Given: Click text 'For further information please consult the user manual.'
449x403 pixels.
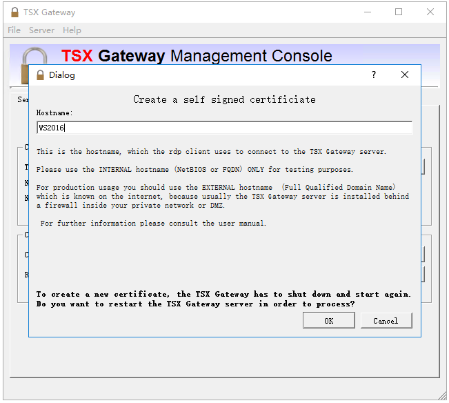Looking at the screenshot, I should [x=153, y=223].
